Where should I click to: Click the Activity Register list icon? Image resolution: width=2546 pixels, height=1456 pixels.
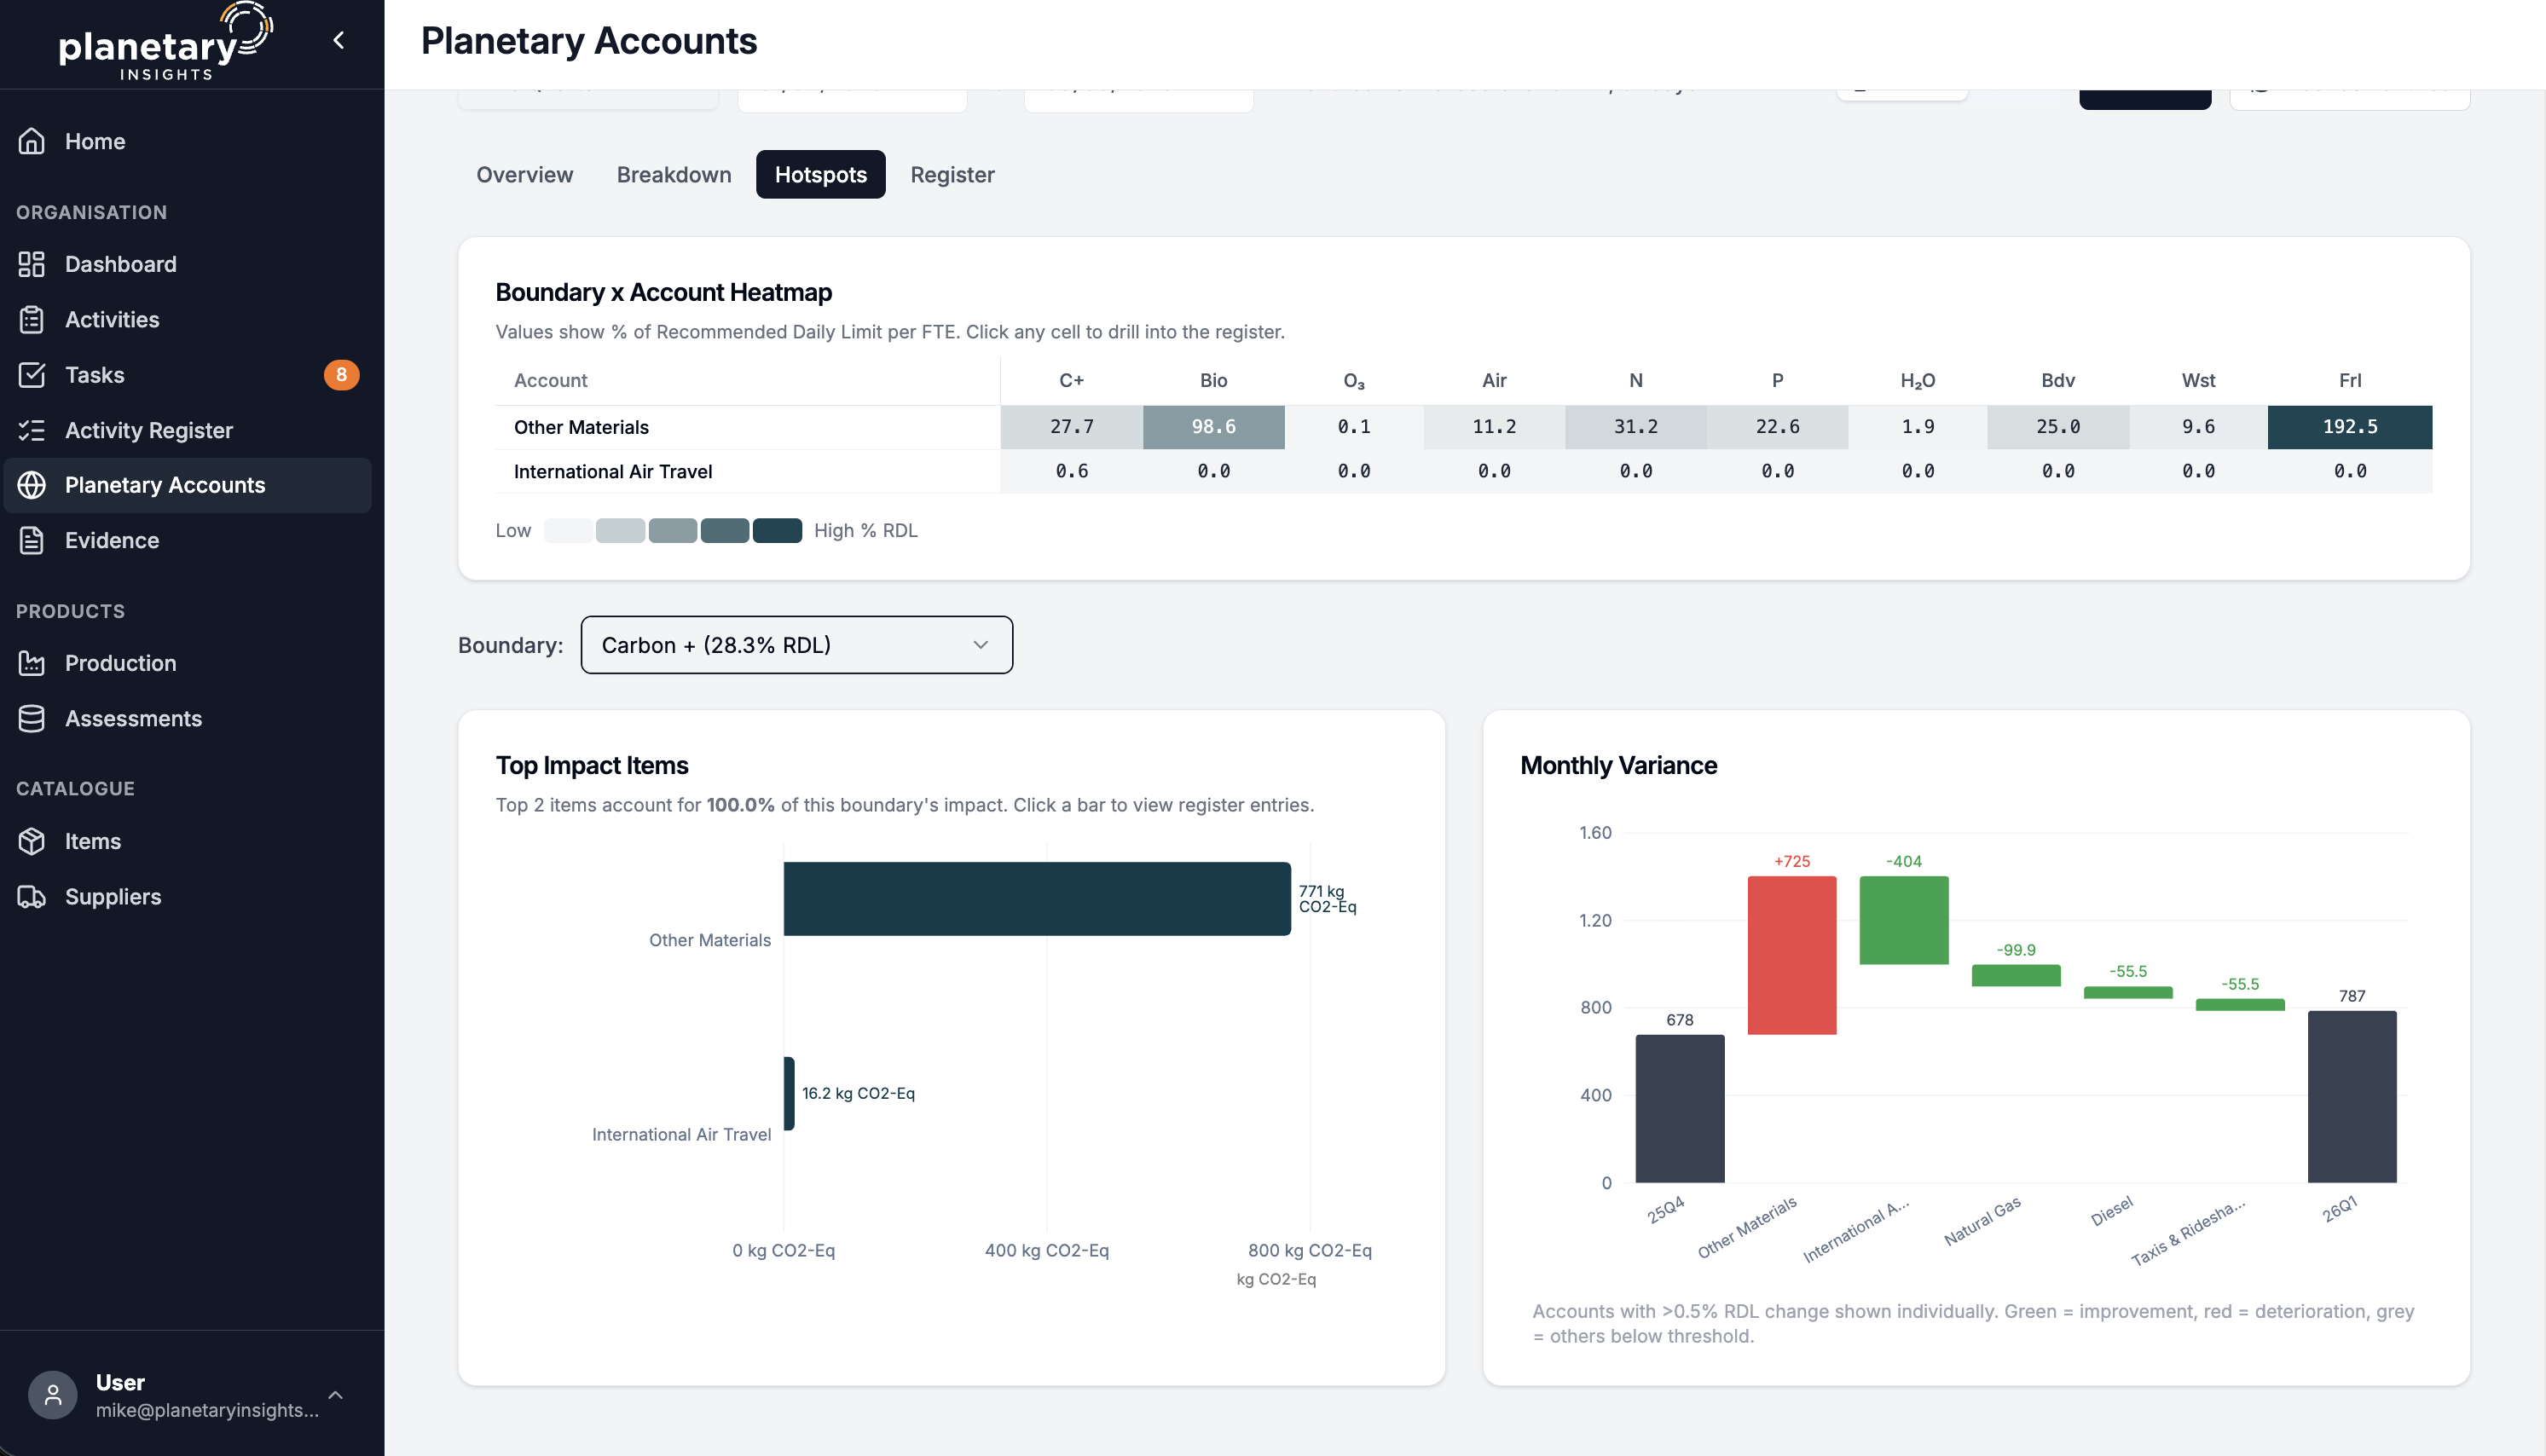click(x=32, y=430)
